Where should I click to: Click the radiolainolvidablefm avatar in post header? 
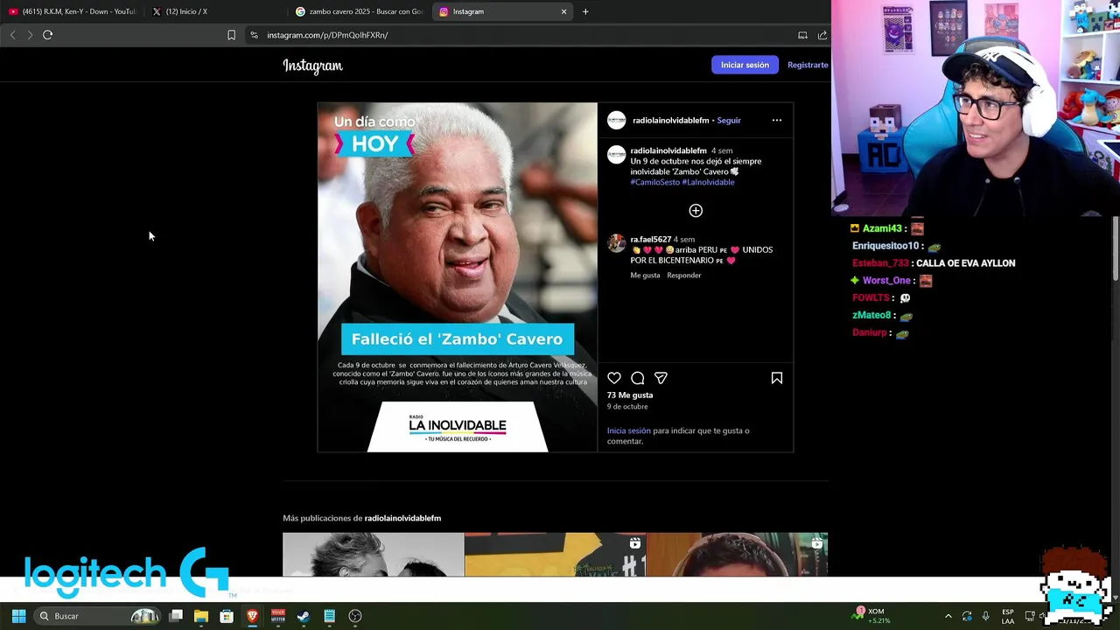617,120
